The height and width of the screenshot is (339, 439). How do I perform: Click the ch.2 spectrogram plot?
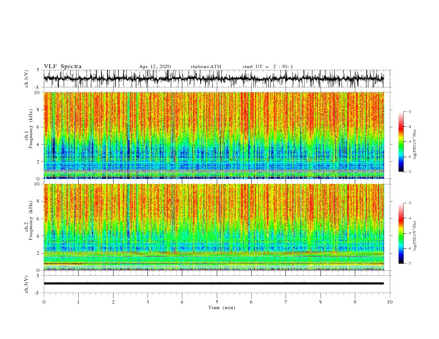coord(213,227)
